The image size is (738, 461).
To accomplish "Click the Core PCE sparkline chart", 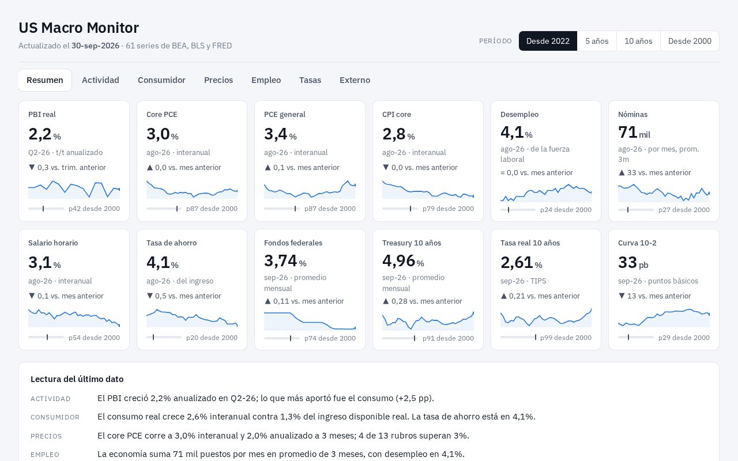I will tap(192, 190).
